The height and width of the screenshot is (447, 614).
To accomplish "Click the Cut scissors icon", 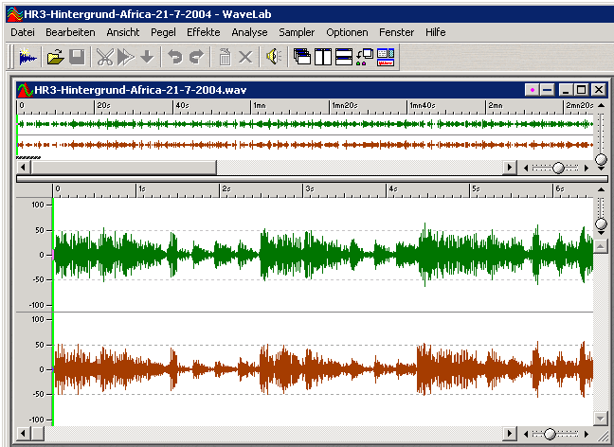I will click(x=104, y=57).
